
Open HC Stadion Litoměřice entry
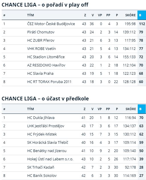46,57
